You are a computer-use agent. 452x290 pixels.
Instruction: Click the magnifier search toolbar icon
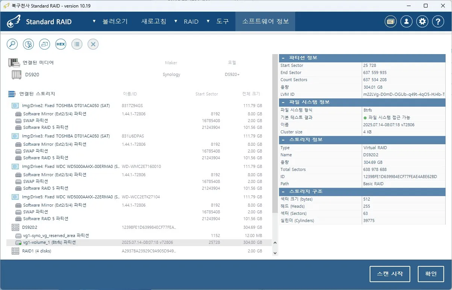(12, 44)
